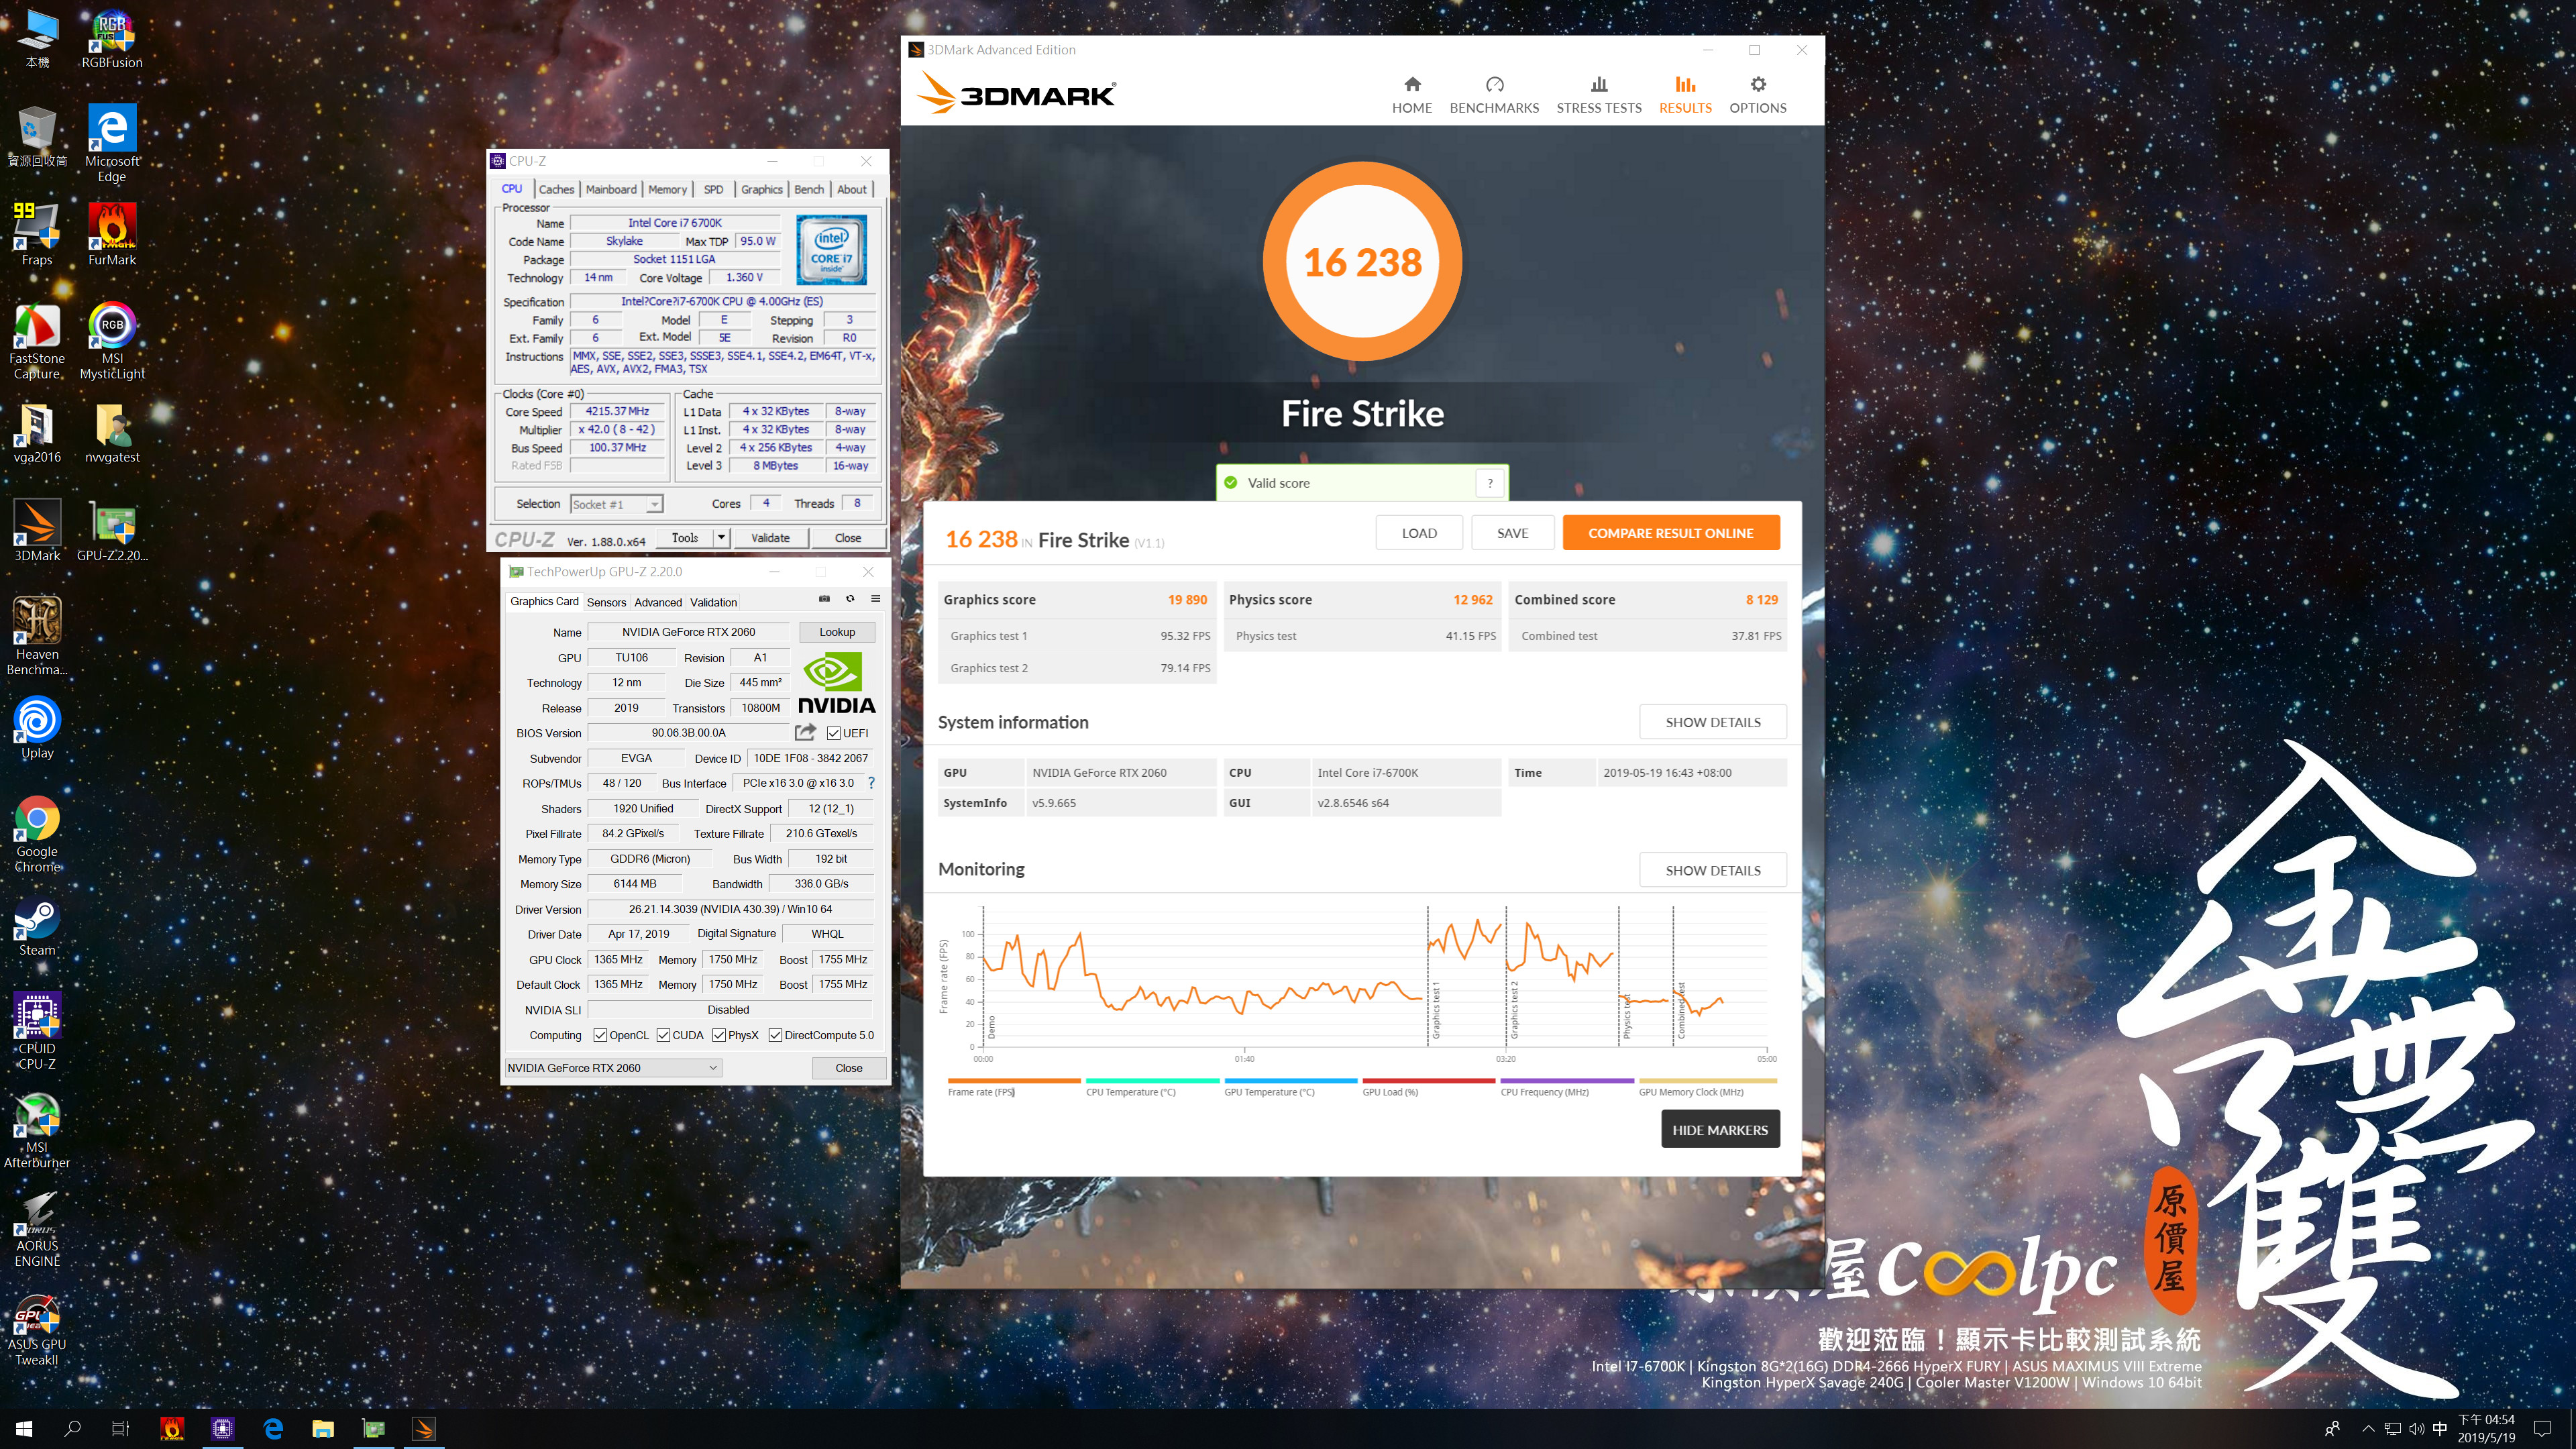Toggle the UEFI checkbox in GPU-Z

click(x=833, y=733)
